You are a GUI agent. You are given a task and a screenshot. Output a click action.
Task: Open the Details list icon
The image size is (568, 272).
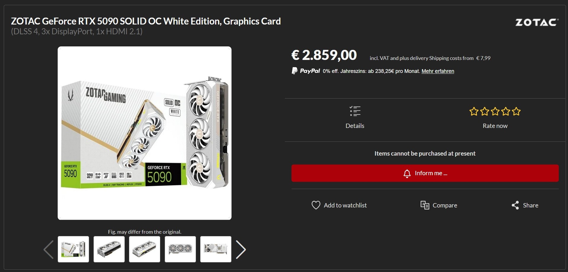click(x=355, y=111)
